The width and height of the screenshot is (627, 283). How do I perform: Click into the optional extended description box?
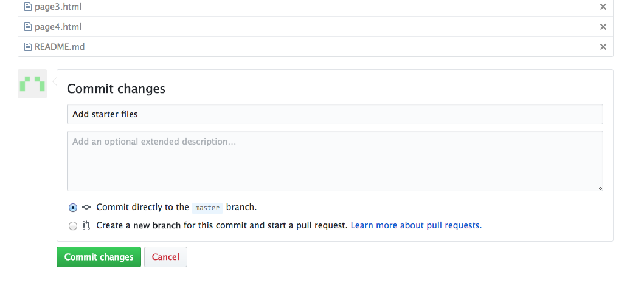pos(334,161)
